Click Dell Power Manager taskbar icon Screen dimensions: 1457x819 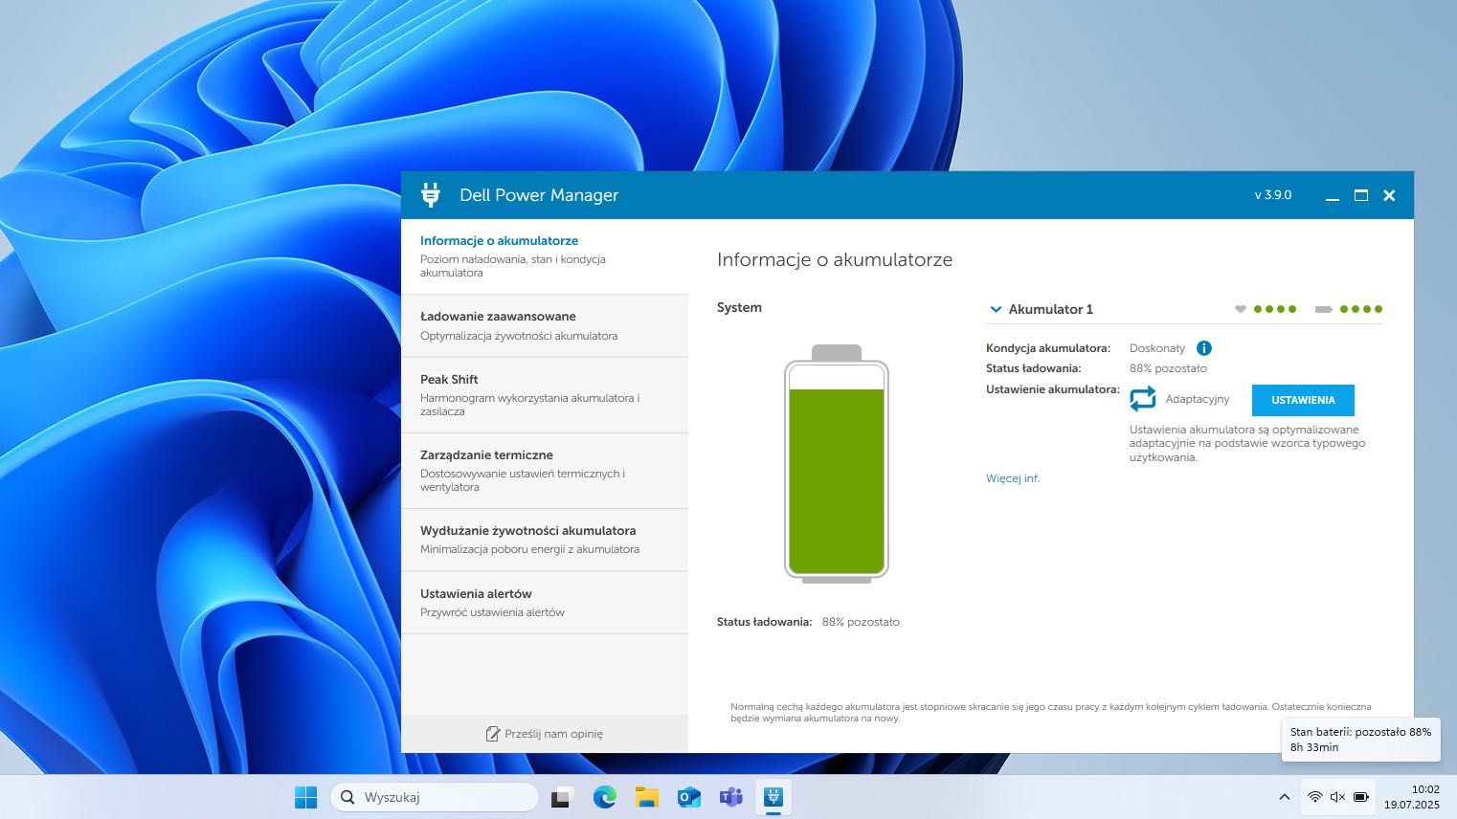pyautogui.click(x=773, y=797)
